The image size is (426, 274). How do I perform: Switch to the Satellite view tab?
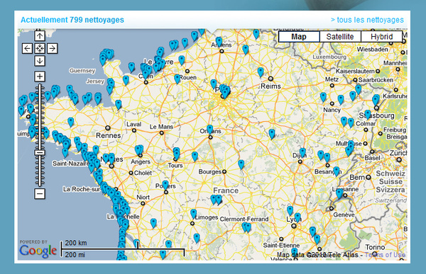point(340,37)
